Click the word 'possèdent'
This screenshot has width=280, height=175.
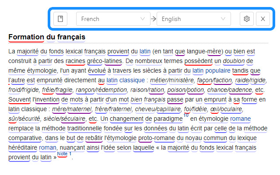click(198, 61)
